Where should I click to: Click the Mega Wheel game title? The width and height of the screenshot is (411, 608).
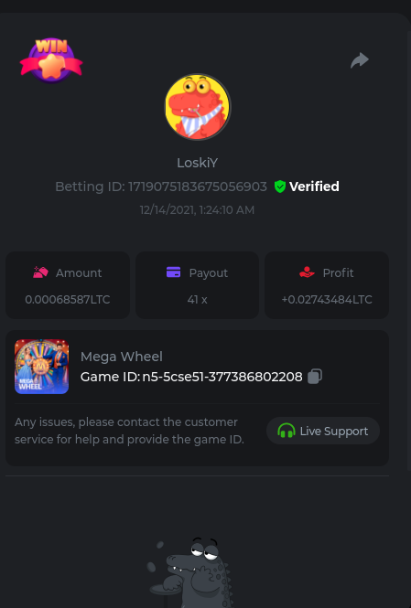pyautogui.click(x=122, y=357)
